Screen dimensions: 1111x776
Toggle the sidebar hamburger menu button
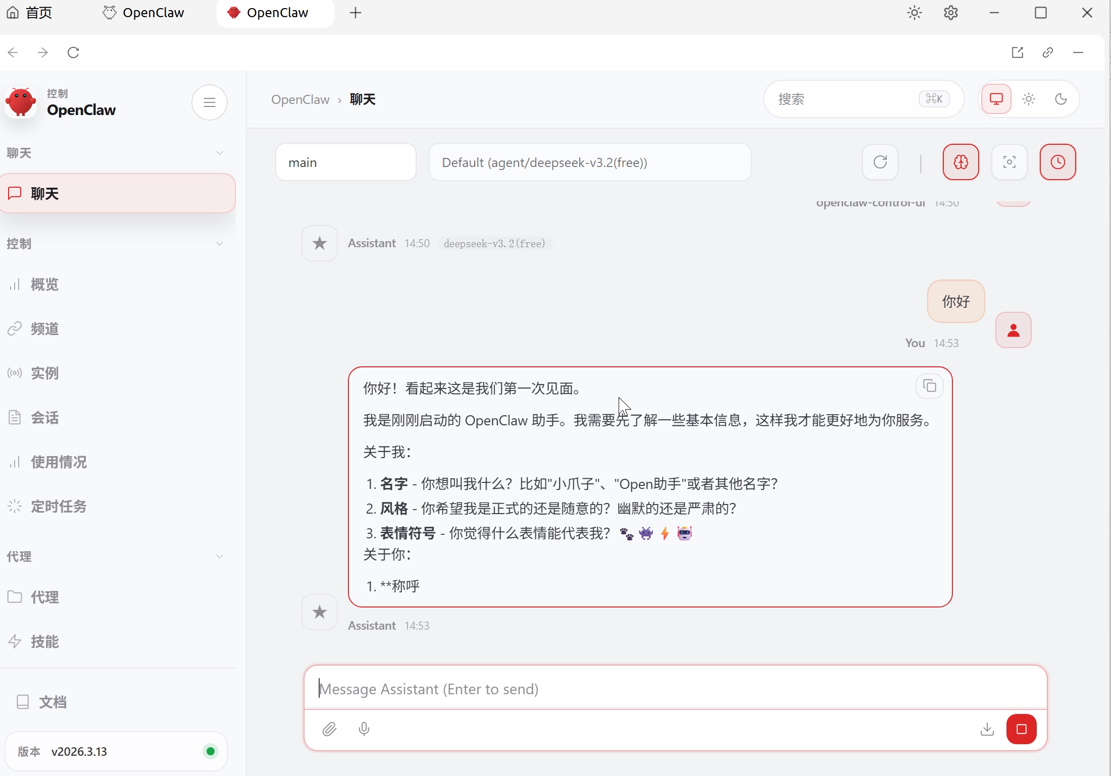click(209, 102)
